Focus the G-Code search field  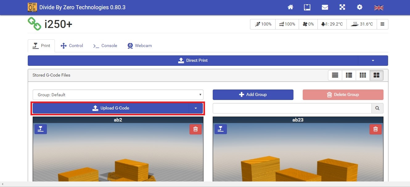[x=292, y=108]
